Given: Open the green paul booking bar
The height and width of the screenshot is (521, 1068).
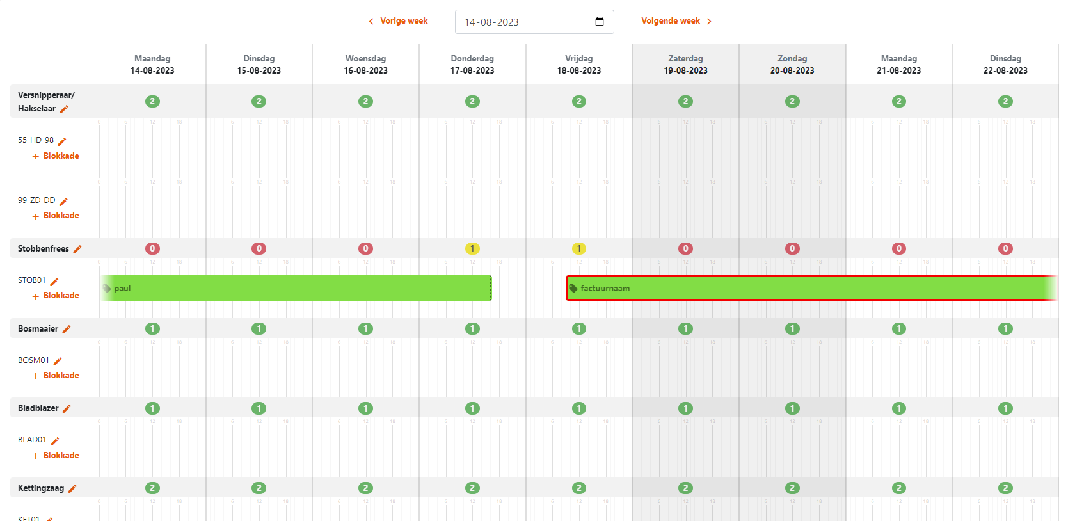Looking at the screenshot, I should coord(296,288).
